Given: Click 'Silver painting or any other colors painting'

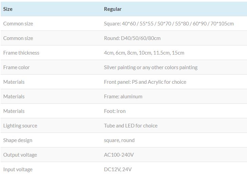Looking at the screenshot, I should (x=150, y=67).
